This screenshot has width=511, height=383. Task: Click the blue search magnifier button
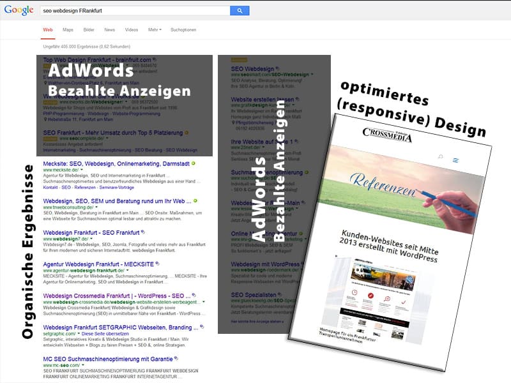point(240,10)
